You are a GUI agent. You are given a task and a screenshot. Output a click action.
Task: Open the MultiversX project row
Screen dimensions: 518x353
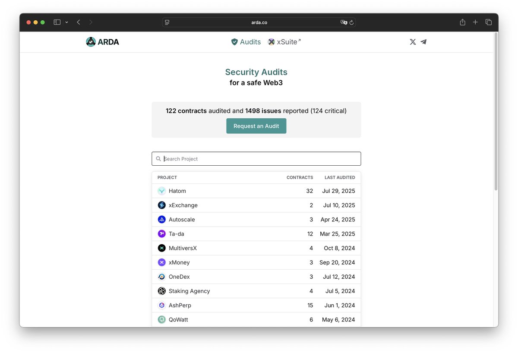coord(256,248)
